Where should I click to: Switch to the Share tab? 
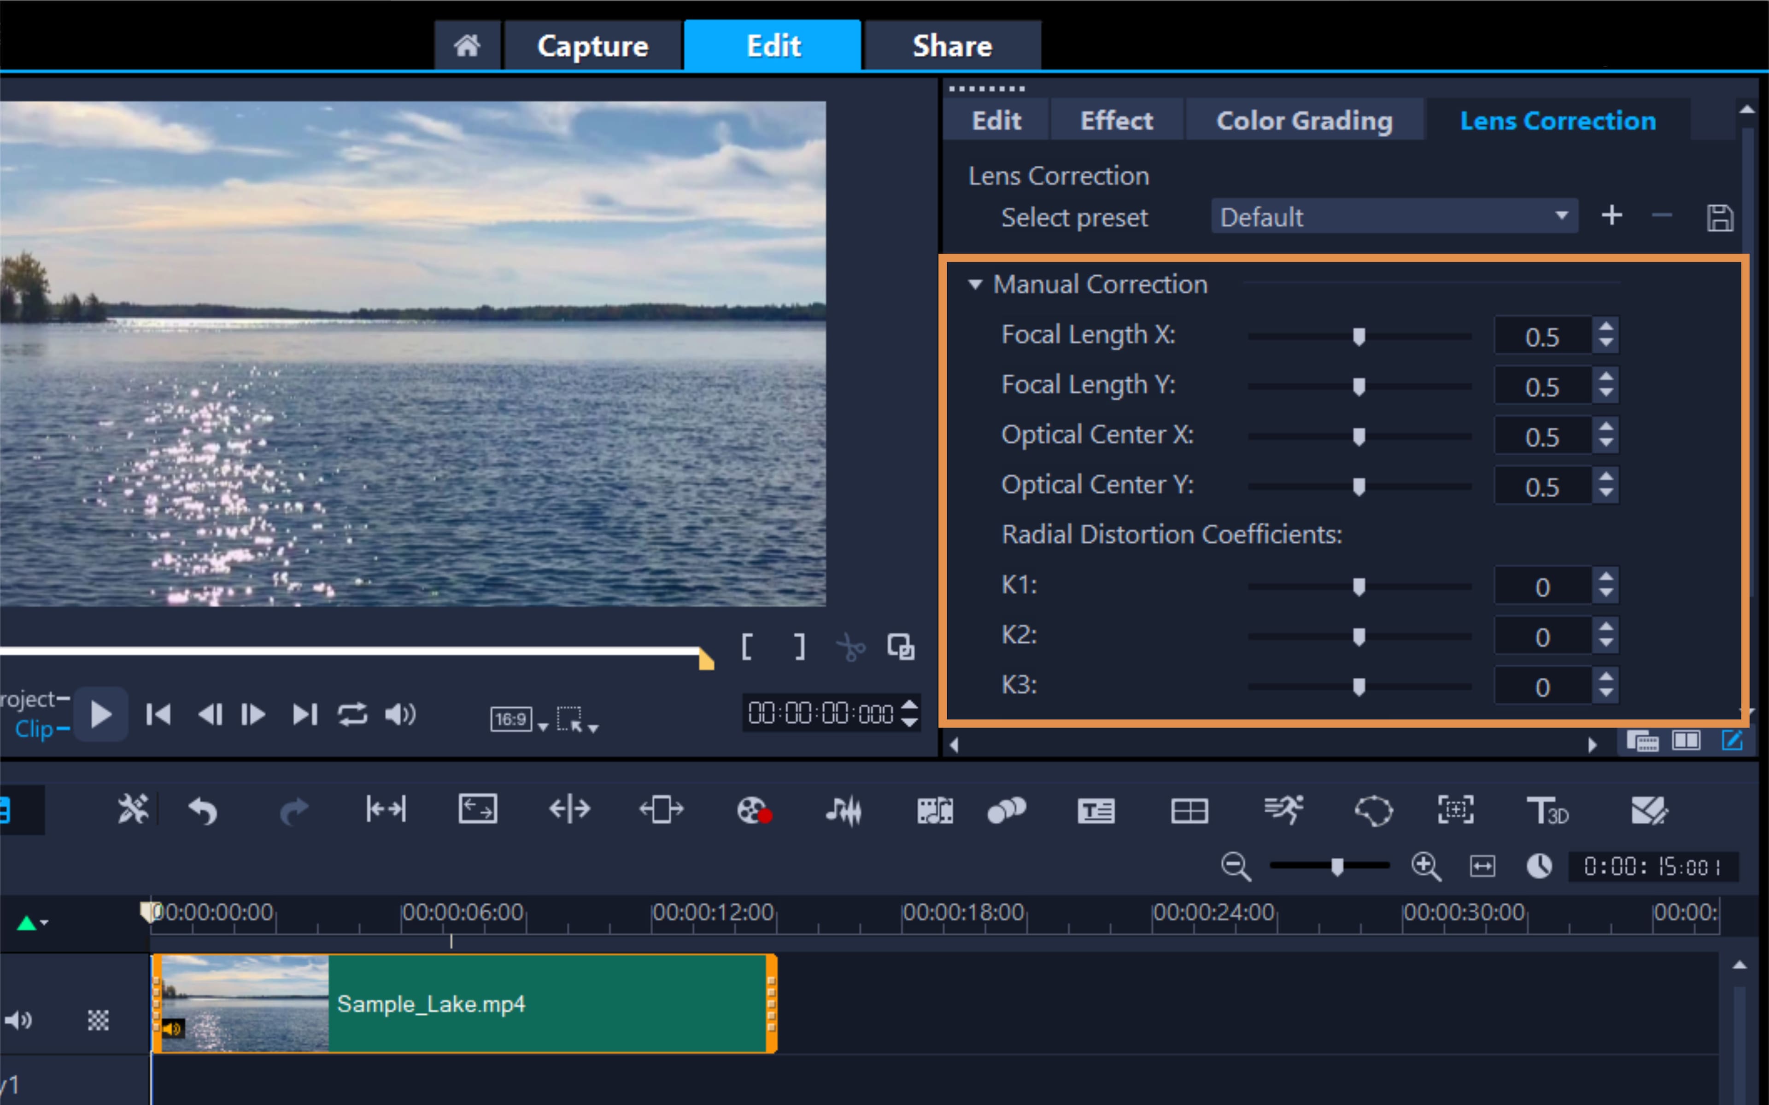coord(953,45)
